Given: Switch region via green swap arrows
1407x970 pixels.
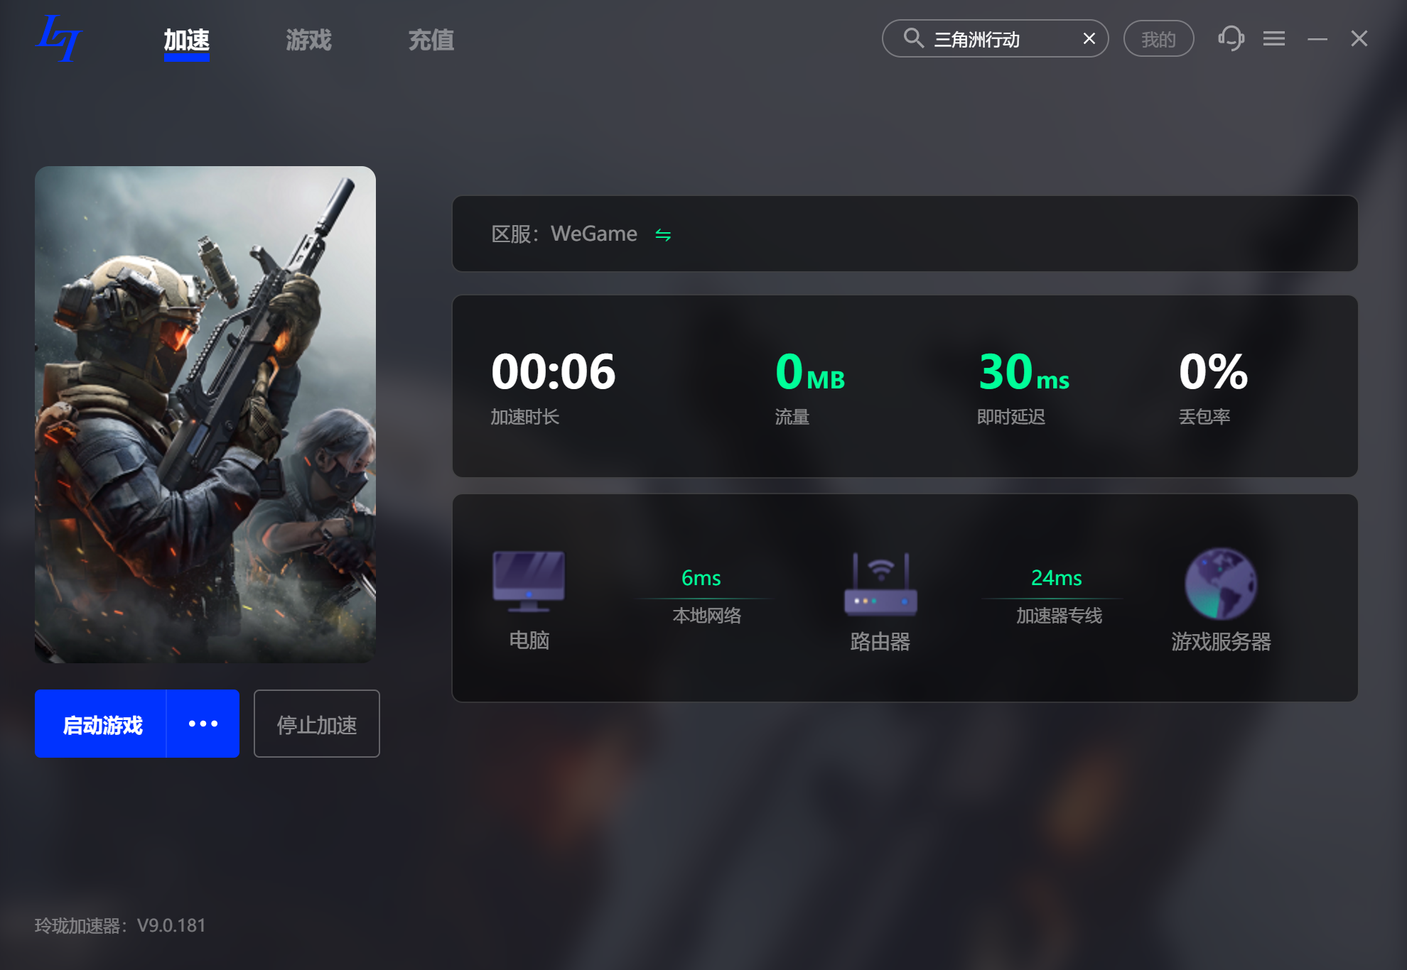Looking at the screenshot, I should [663, 234].
